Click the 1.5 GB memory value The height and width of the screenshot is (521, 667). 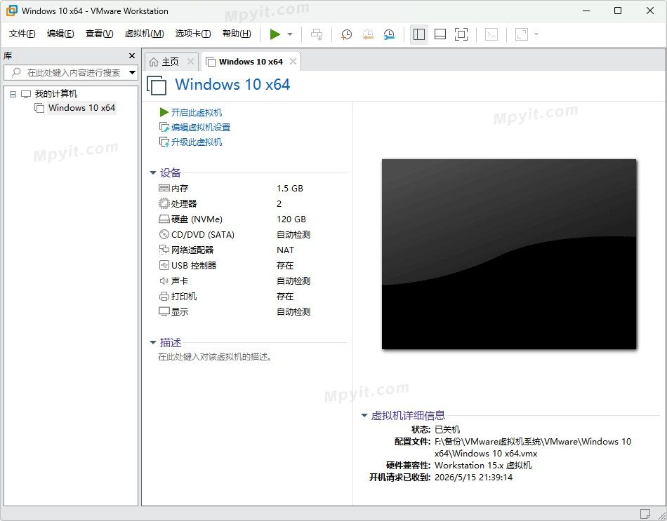pos(290,188)
